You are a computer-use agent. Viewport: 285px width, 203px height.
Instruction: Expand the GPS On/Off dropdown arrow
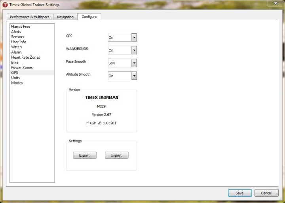tap(134, 37)
